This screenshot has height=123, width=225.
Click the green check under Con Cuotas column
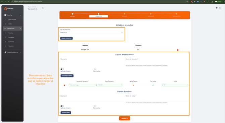click(153, 85)
